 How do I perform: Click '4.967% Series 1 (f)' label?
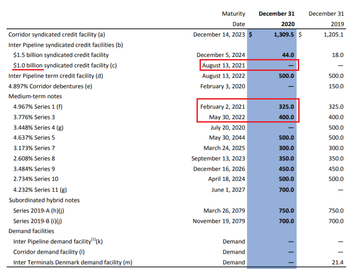38,107
